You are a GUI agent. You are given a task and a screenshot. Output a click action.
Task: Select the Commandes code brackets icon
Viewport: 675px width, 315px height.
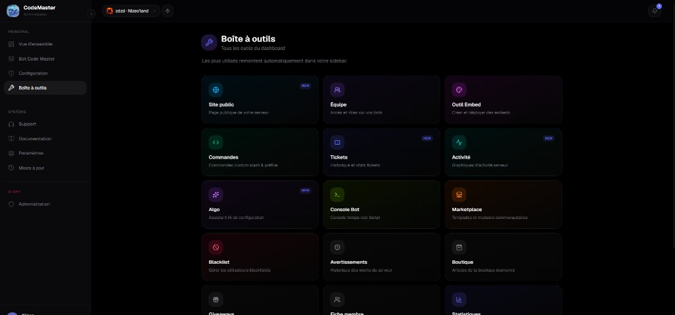point(216,142)
